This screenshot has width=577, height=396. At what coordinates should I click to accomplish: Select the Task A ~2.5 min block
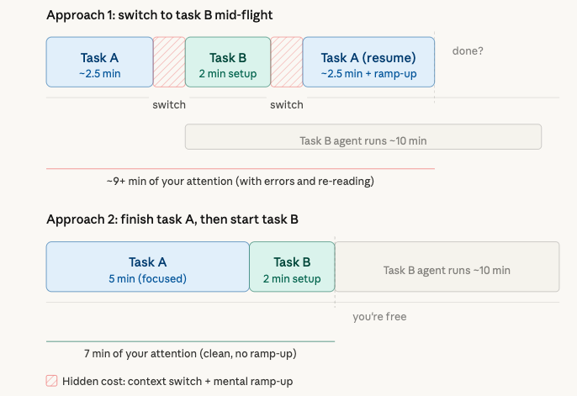coord(99,61)
